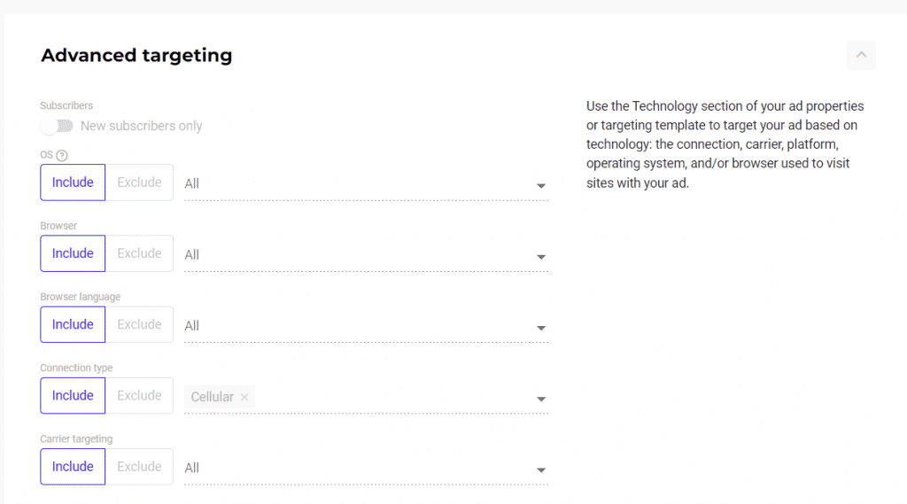907x504 pixels.
Task: Pick Include for Connection type
Action: tap(73, 396)
